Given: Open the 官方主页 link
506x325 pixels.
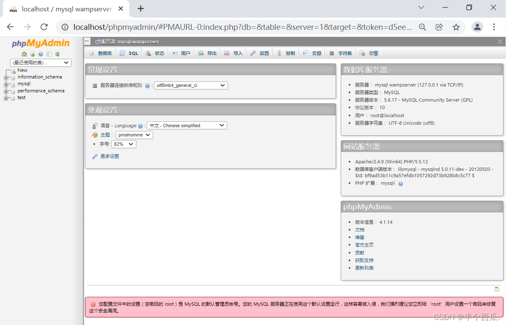Looking at the screenshot, I should (364, 245).
